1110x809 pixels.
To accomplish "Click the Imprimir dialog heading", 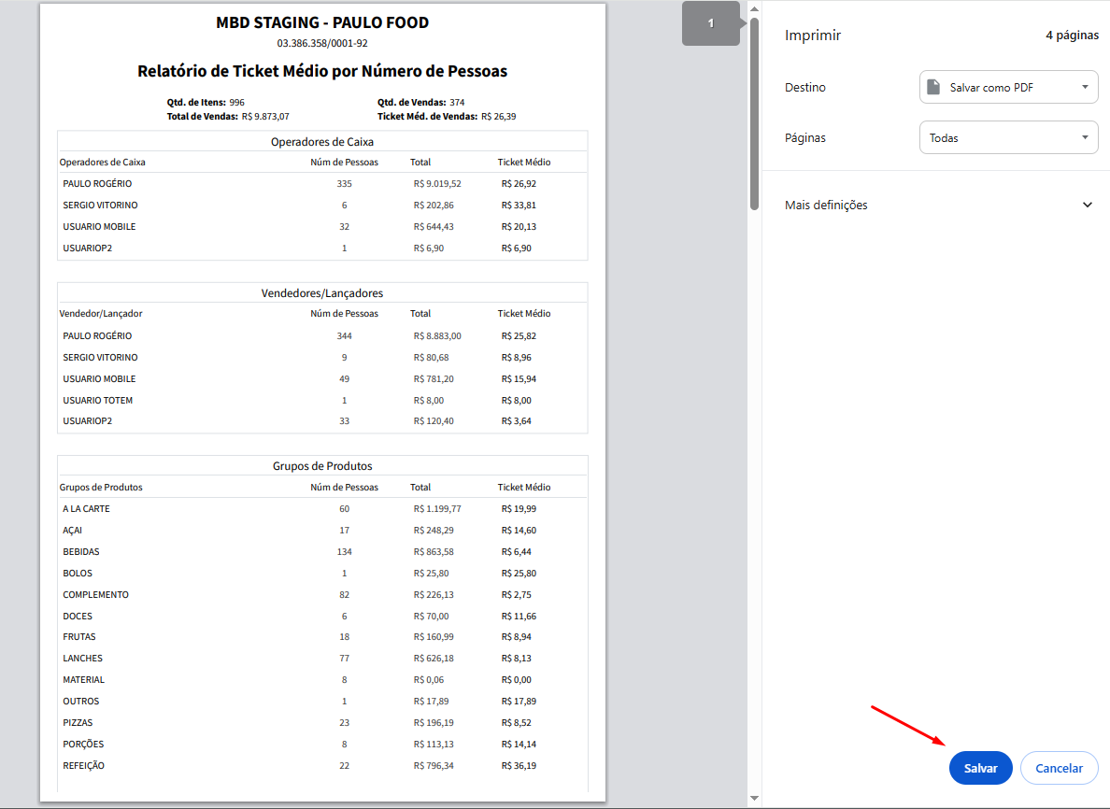I will 813,35.
